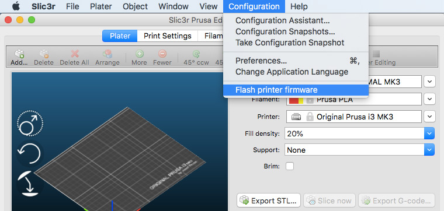Open the Object menu
Screen dimensions: 444x211
135,6
